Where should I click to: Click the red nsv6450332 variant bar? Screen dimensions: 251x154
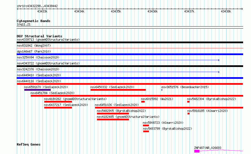[x=118, y=90]
